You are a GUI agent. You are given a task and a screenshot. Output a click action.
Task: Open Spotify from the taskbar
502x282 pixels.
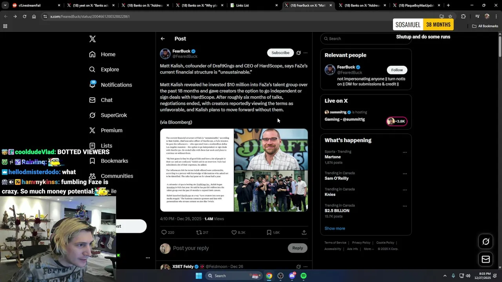[304, 276]
